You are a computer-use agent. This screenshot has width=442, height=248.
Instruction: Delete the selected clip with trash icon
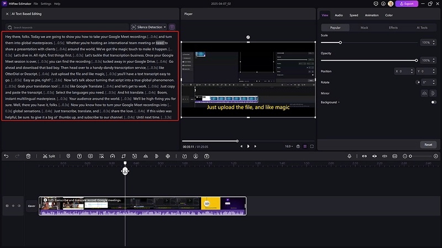(29, 156)
